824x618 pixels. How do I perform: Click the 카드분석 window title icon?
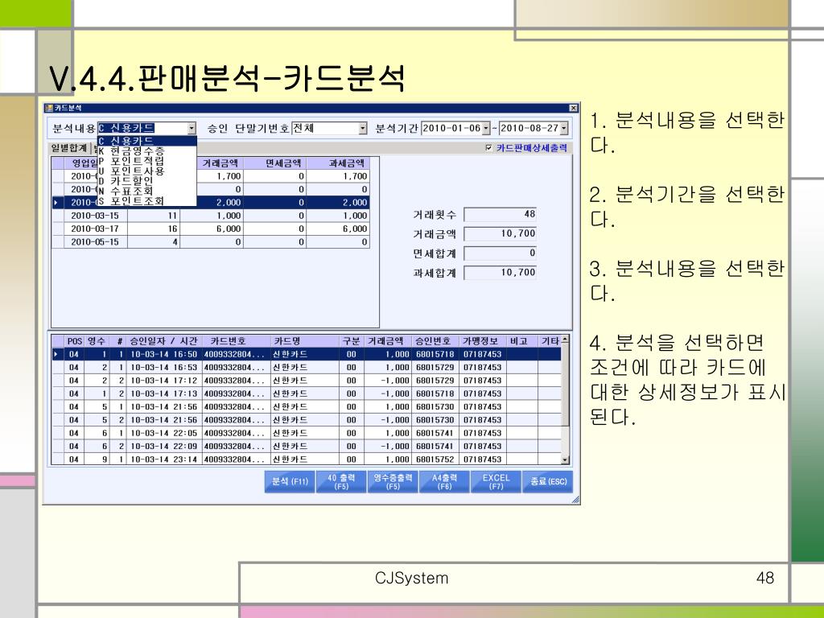pyautogui.click(x=49, y=108)
